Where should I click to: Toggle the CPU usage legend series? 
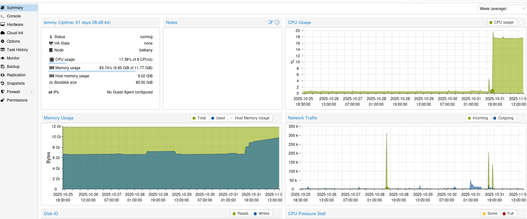tap(501, 22)
